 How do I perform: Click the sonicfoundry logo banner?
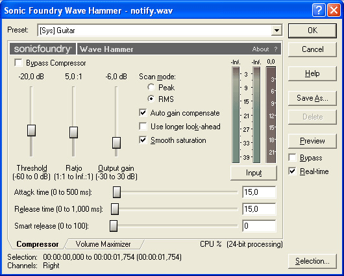click(x=43, y=49)
